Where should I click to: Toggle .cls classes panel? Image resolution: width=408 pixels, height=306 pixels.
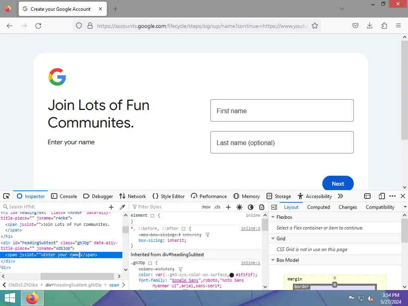(217, 207)
